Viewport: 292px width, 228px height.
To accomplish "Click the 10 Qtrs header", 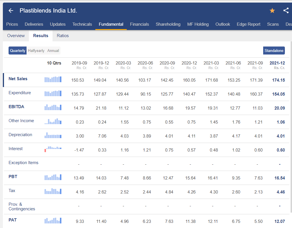I will click(54, 63).
